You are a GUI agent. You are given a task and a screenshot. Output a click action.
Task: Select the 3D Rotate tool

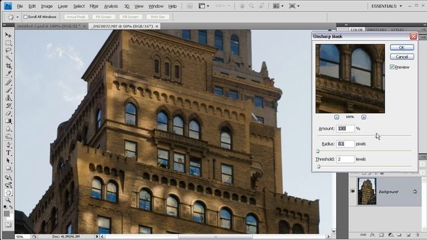(8, 177)
